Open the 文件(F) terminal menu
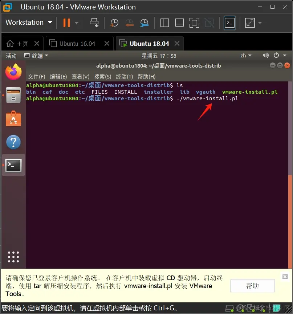The width and height of the screenshot is (293, 314). tap(37, 76)
